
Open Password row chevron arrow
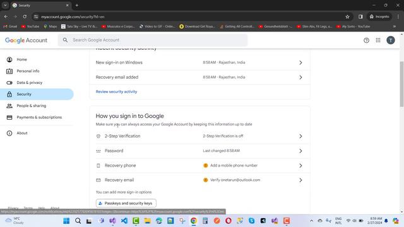click(x=300, y=151)
